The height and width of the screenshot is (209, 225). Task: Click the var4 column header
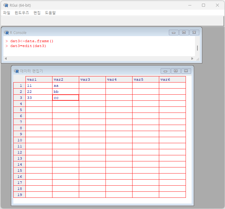pos(119,79)
